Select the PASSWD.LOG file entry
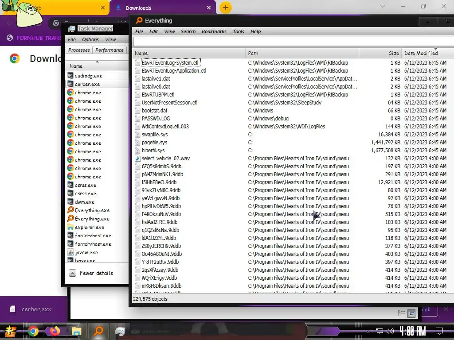This screenshot has height=340, width=454. [156, 119]
